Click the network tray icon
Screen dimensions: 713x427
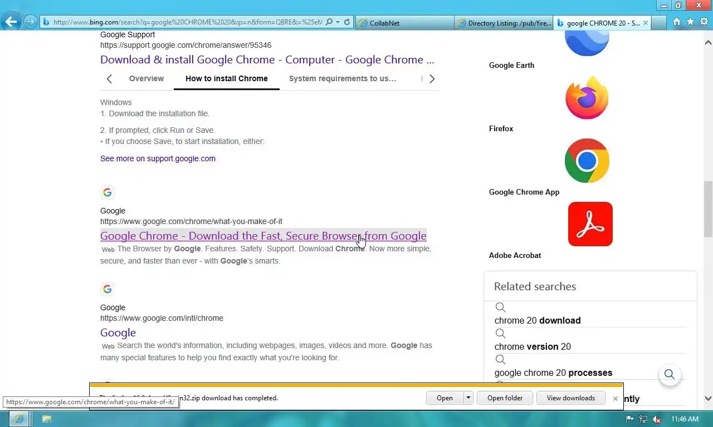(x=643, y=419)
